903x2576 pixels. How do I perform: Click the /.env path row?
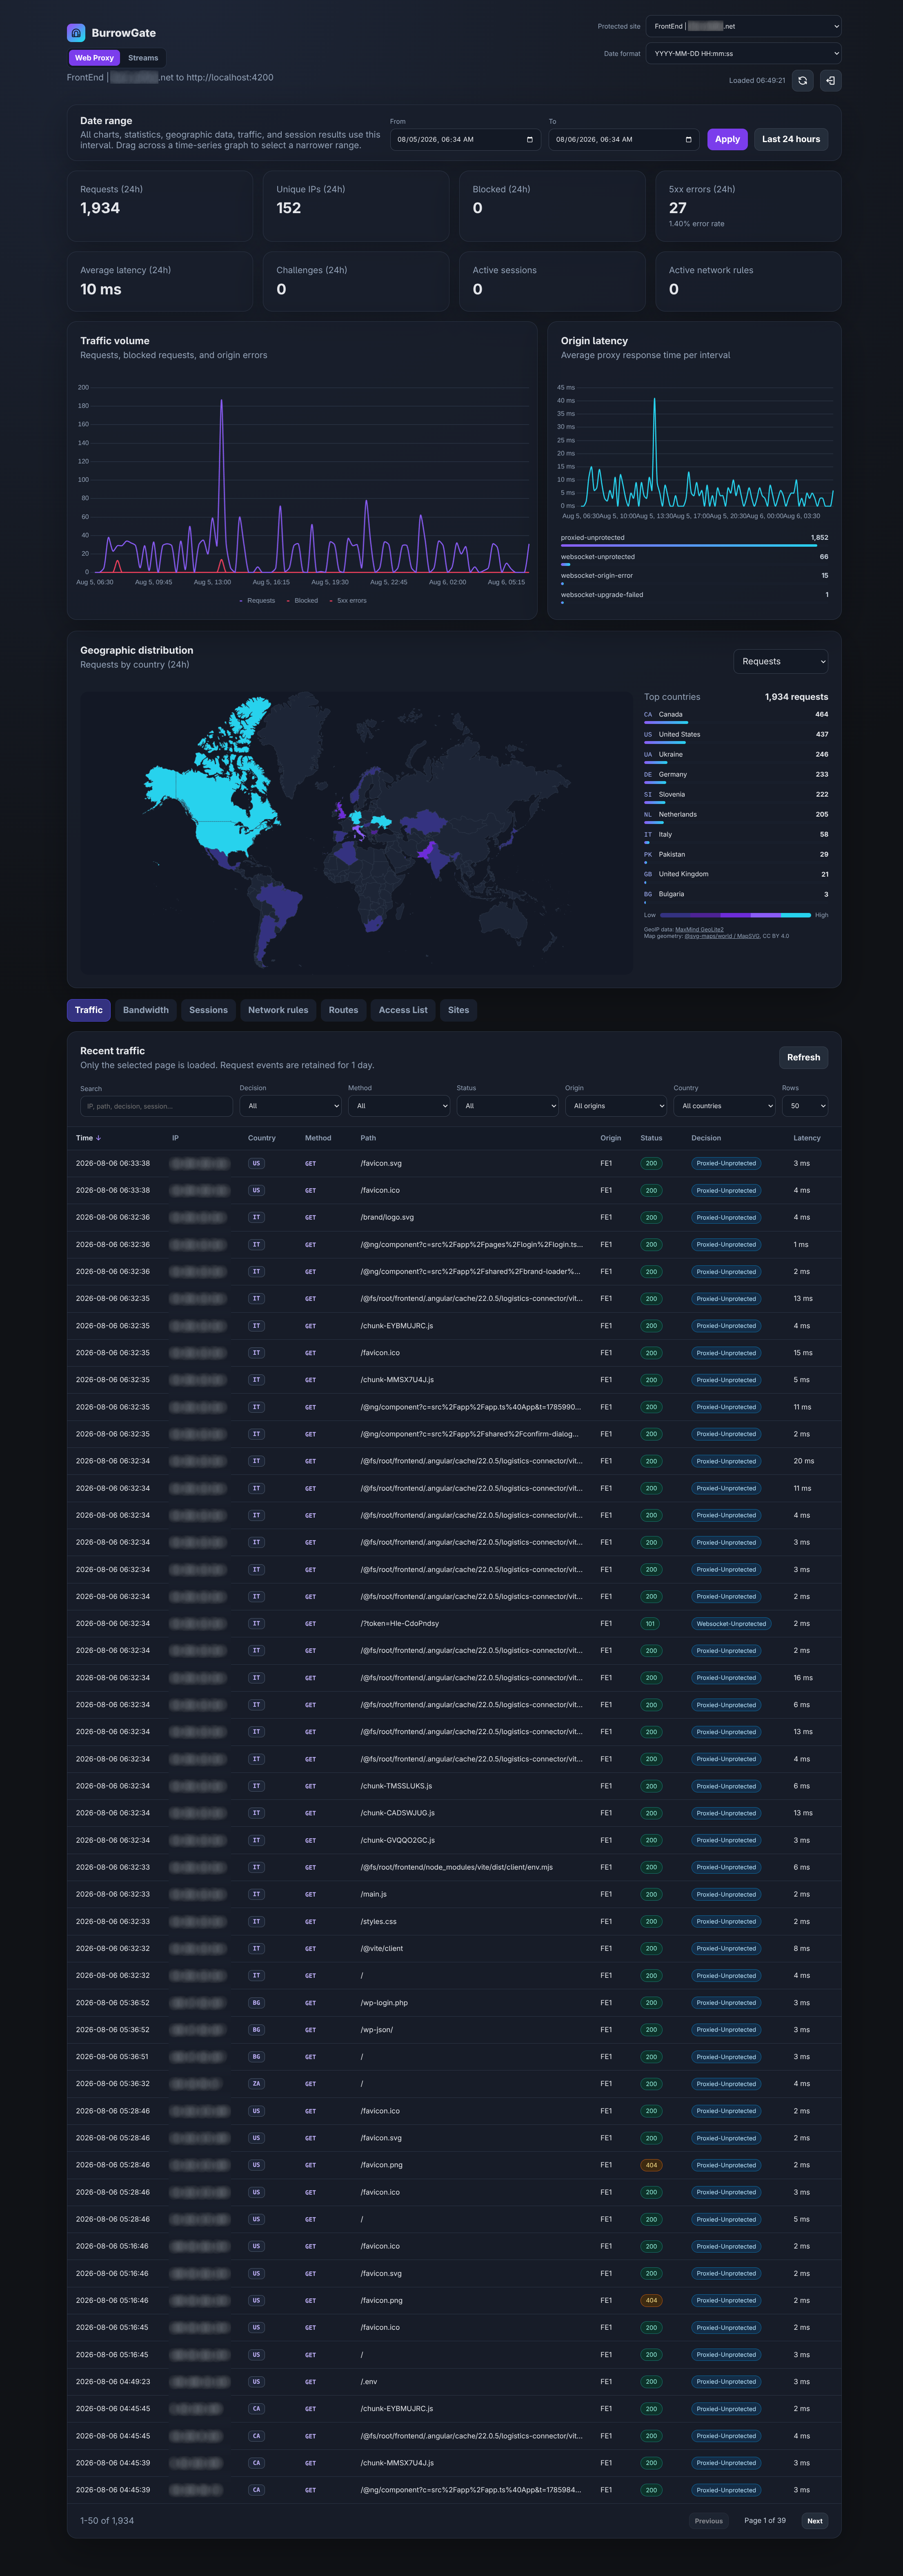[454, 2382]
